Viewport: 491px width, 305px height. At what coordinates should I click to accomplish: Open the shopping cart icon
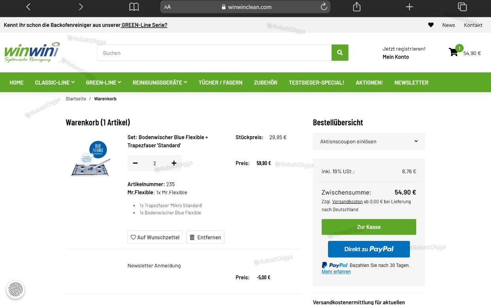454,52
